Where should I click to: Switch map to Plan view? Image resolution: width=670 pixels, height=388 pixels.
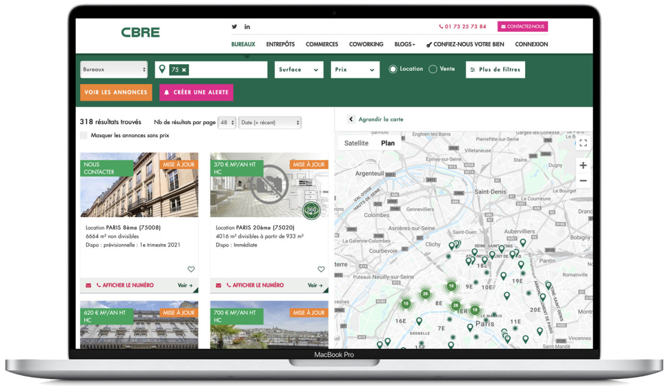388,143
